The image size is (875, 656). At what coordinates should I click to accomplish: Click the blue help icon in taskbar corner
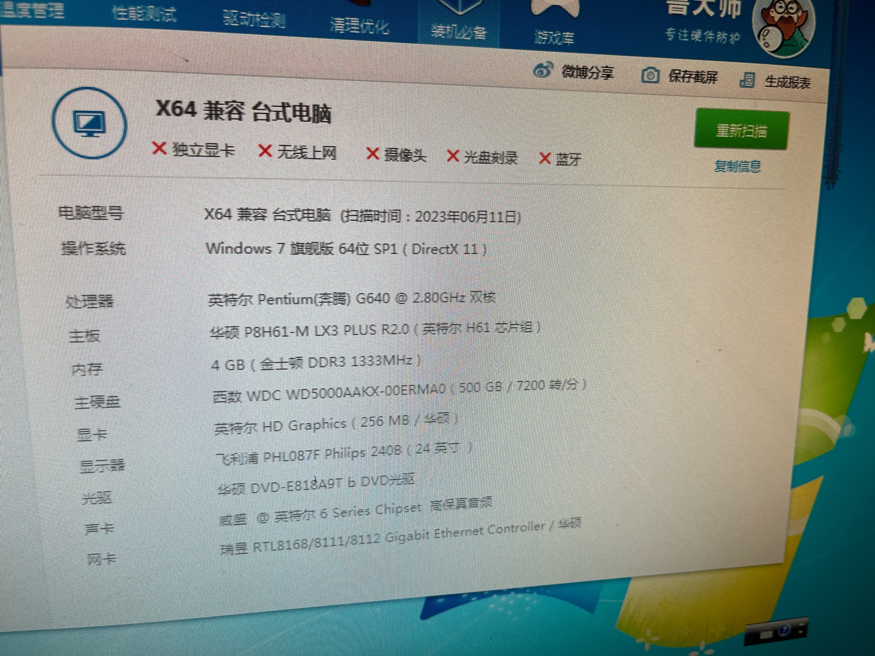click(784, 630)
